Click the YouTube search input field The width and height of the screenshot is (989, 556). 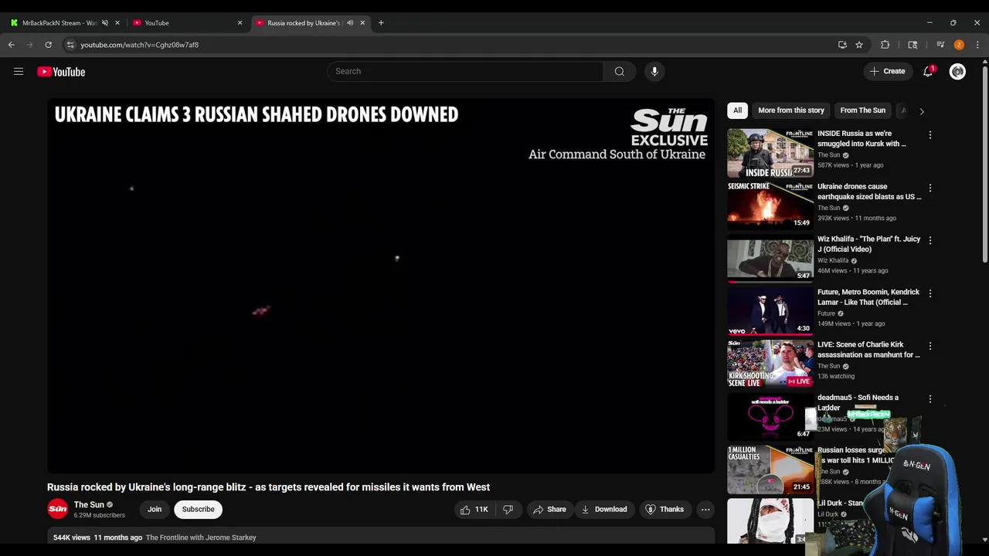465,72
